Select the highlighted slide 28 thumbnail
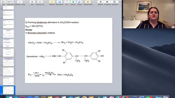This screenshot has height=98, width=175. [x=8, y=90]
